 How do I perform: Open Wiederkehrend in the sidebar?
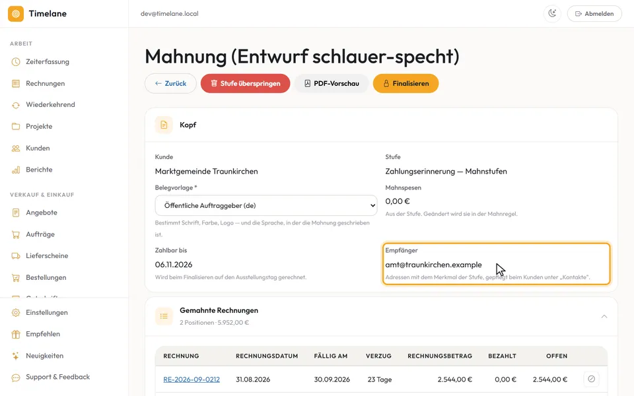[x=50, y=105]
